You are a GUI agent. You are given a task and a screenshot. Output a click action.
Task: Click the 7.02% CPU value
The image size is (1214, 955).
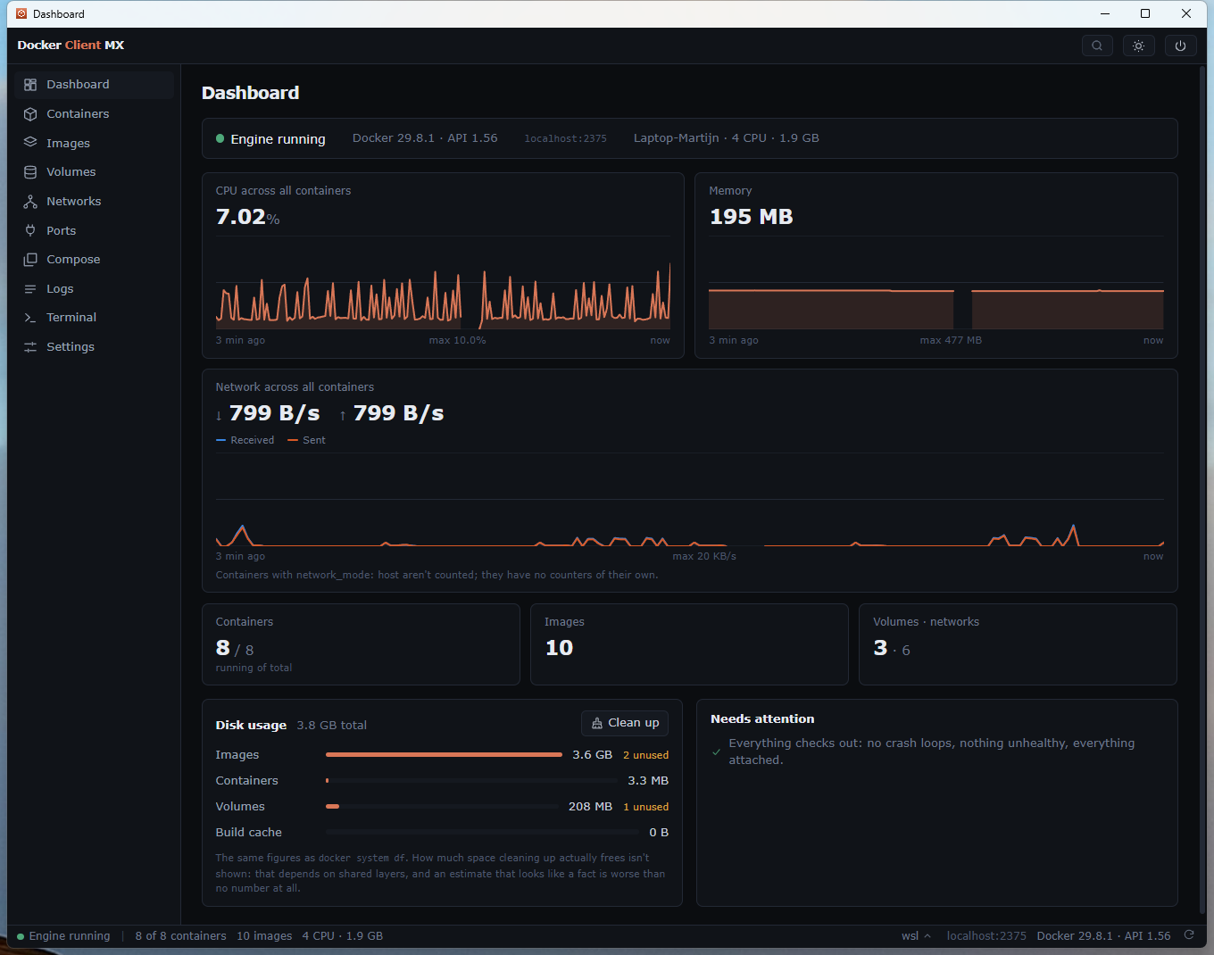[x=247, y=217]
